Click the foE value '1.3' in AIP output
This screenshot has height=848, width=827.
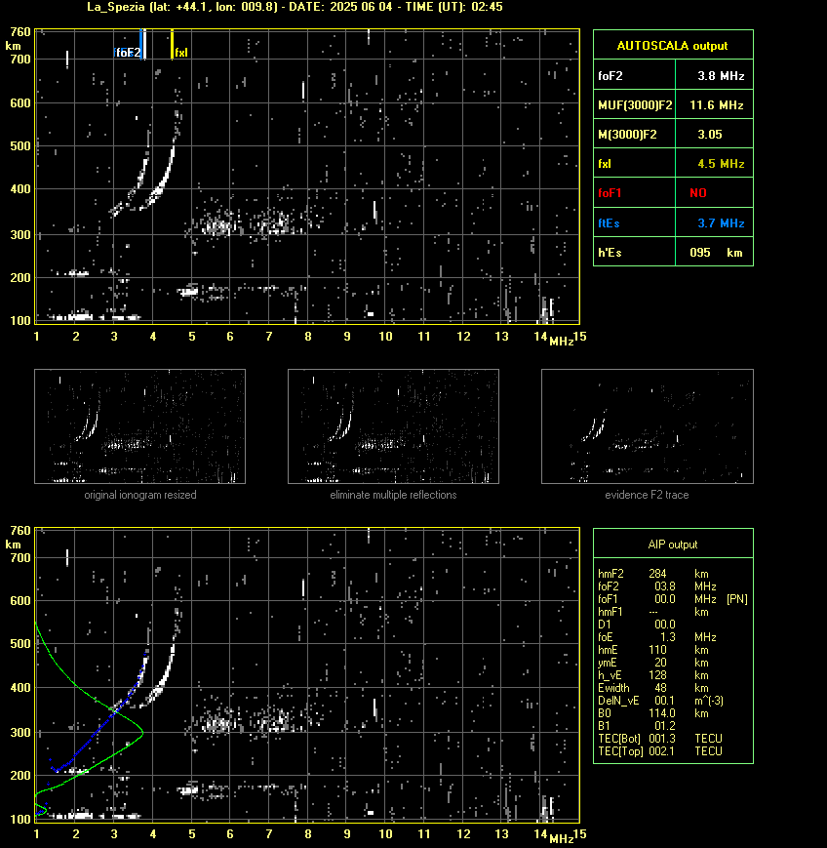tap(667, 637)
